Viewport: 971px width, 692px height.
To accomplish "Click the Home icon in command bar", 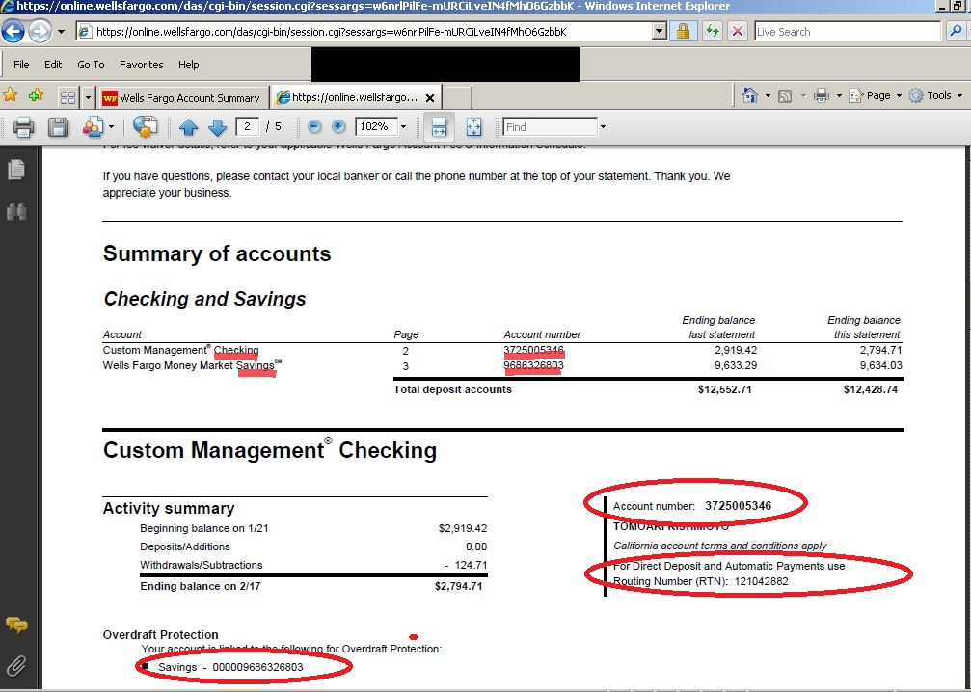I will click(x=749, y=95).
